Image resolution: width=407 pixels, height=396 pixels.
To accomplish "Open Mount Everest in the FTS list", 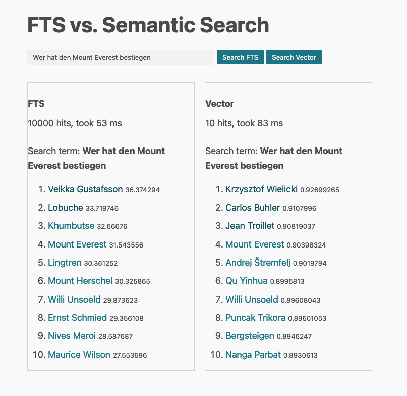I will tap(77, 244).
